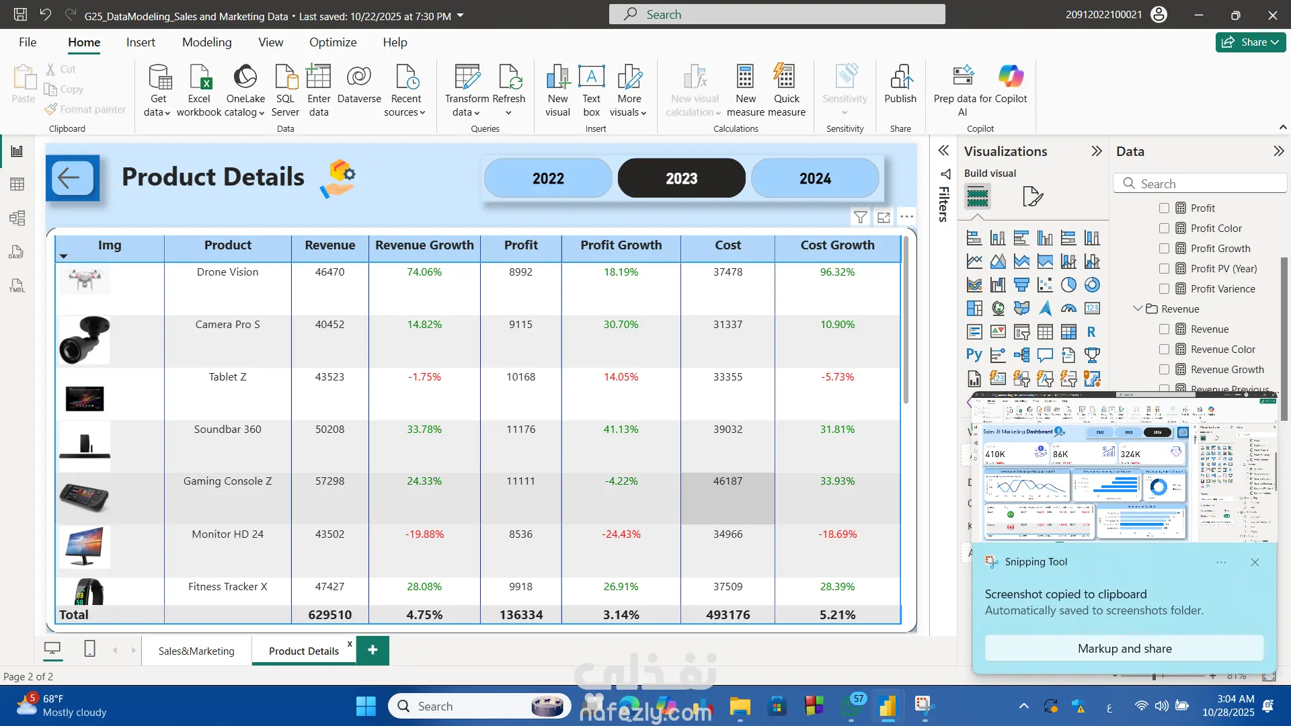Image resolution: width=1291 pixels, height=726 pixels.
Task: Open Table view from left sidebar
Action: 17,184
